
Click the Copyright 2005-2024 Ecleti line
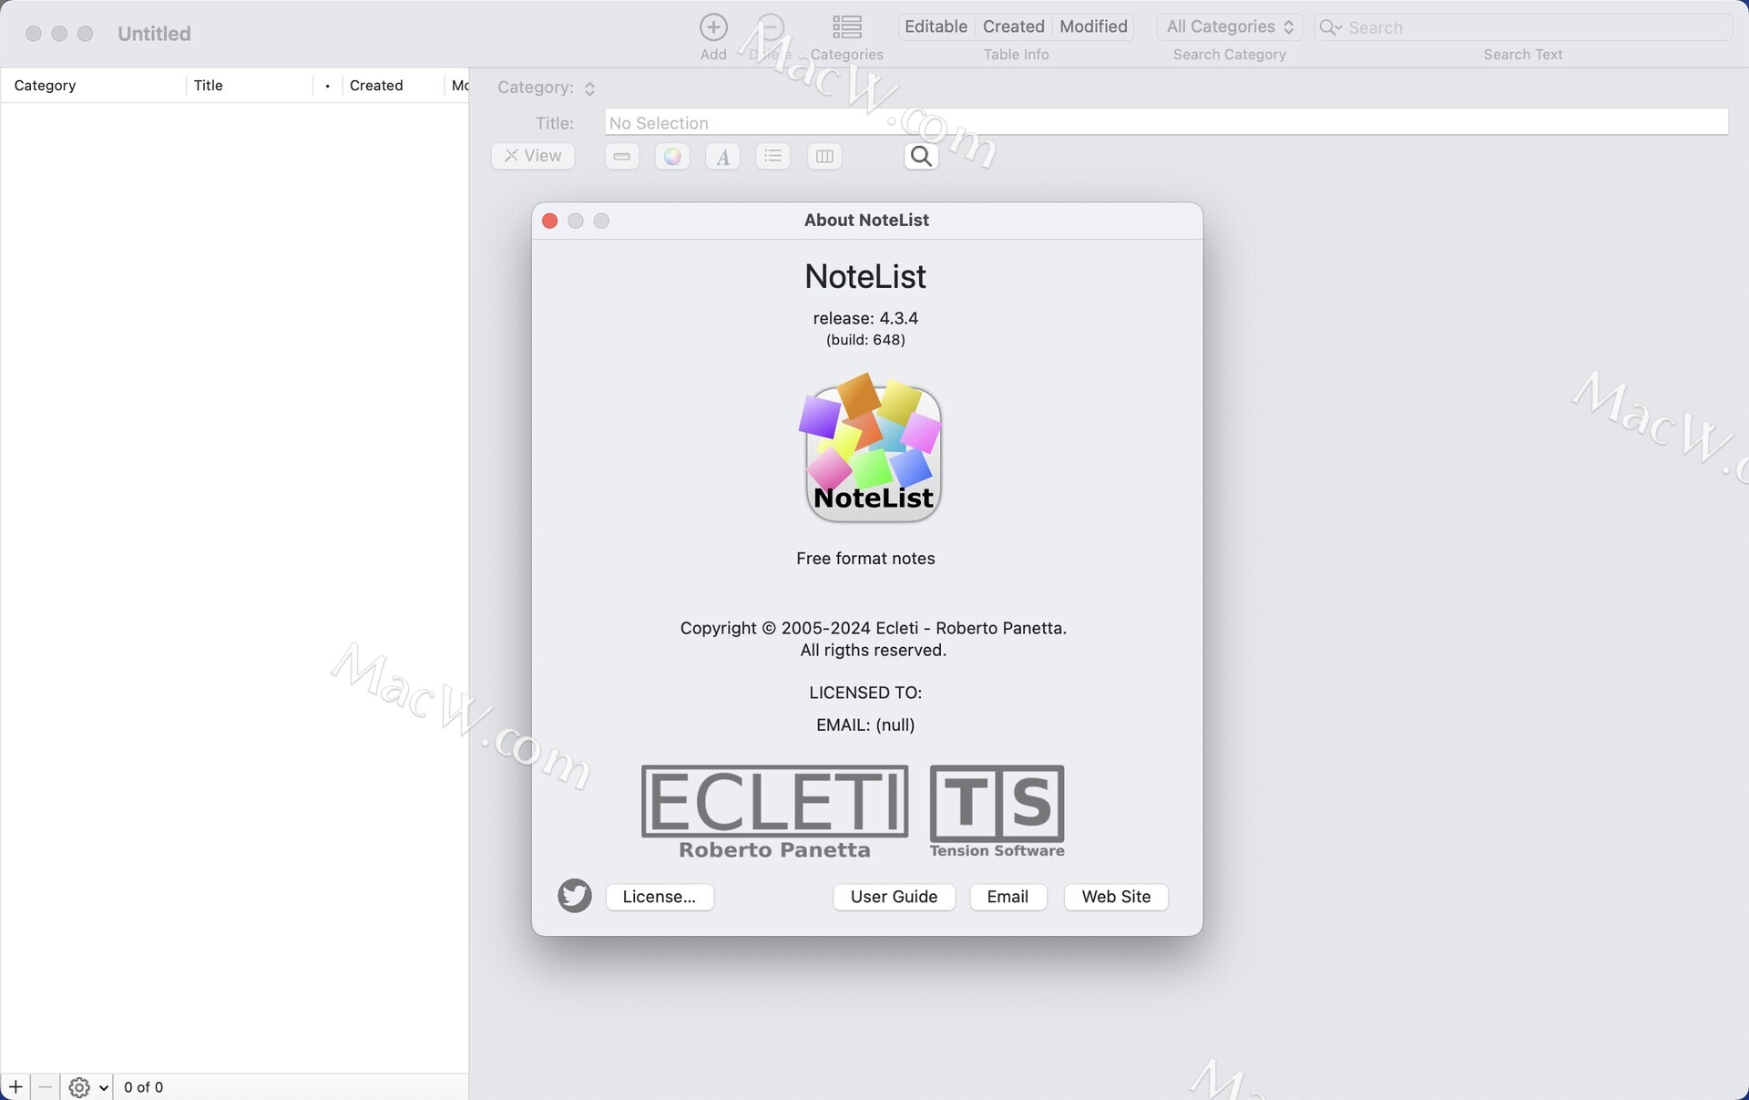[873, 628]
